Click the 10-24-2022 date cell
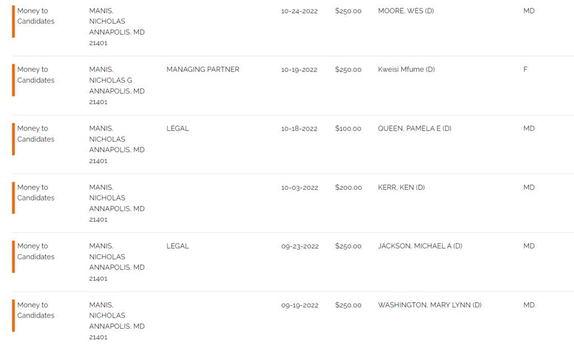This screenshot has width=574, height=345. point(299,11)
